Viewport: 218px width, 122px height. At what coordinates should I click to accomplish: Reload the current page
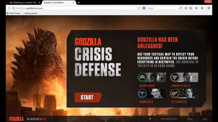click(x=139, y=8)
